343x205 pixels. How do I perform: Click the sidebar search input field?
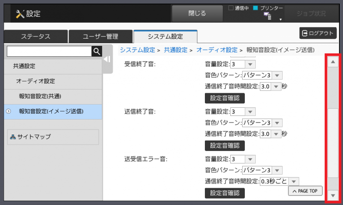click(x=49, y=51)
